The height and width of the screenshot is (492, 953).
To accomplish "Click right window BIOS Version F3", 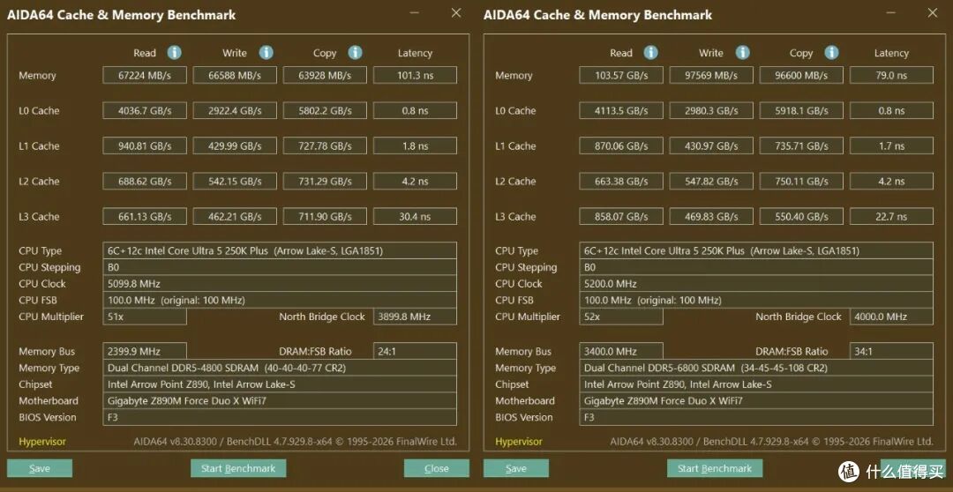I will [756, 417].
